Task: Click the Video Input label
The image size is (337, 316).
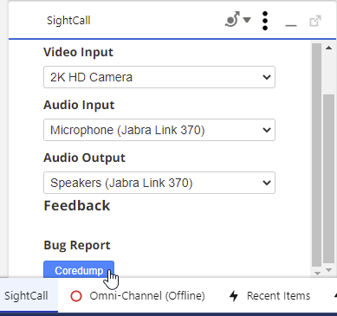Action: [x=78, y=52]
